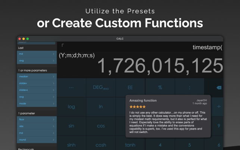Tap the number 9 key

219,126
